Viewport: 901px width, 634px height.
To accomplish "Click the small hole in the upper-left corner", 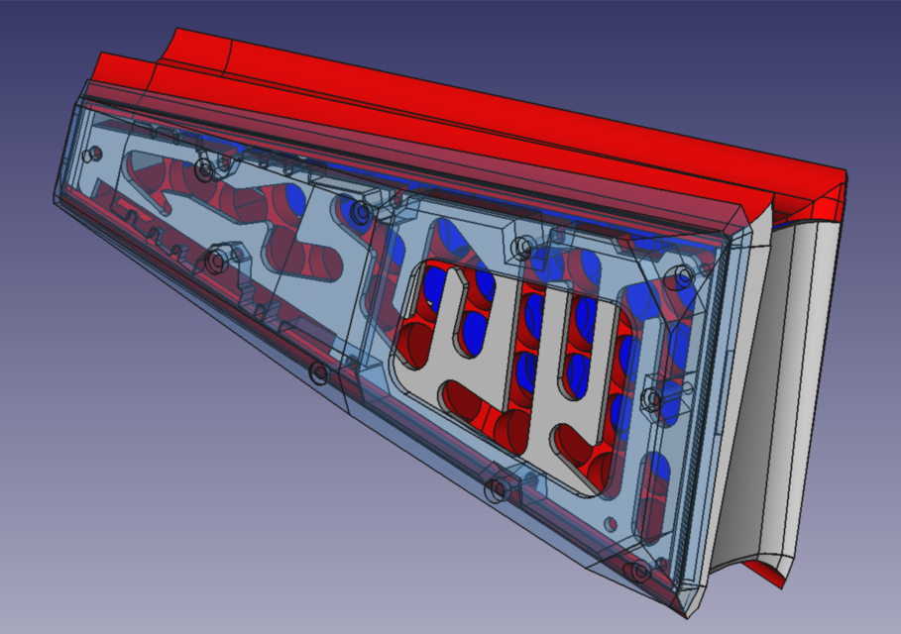I will (x=92, y=155).
